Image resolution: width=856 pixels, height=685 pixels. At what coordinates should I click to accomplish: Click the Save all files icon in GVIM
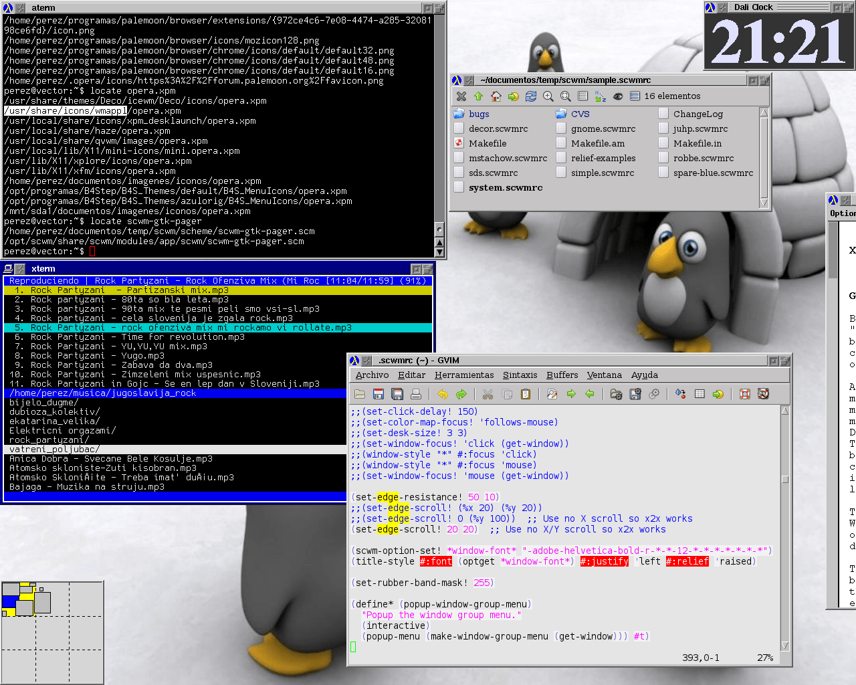[397, 394]
